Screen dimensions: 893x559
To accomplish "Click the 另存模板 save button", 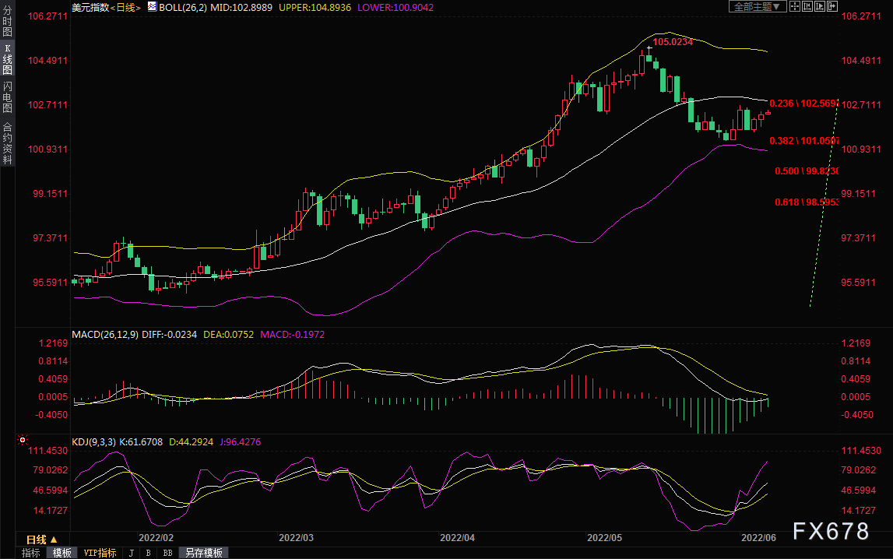I will (203, 553).
